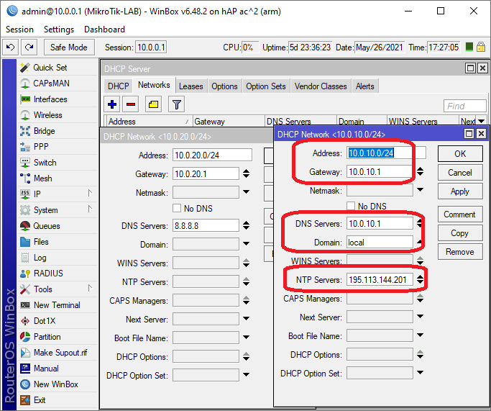Click the Redo arrow in toolbar
Screen dimensions: 491x411
pyautogui.click(x=29, y=48)
